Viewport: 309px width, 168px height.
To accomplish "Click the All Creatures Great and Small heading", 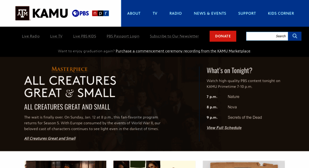I will point(67,107).
